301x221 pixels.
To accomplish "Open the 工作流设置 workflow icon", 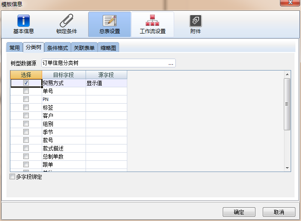I will coord(152,21).
